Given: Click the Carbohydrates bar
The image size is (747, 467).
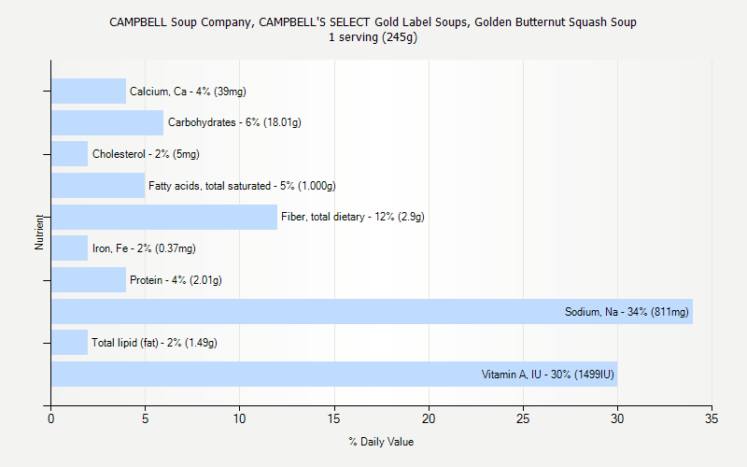Looking at the screenshot, I should click(x=107, y=122).
